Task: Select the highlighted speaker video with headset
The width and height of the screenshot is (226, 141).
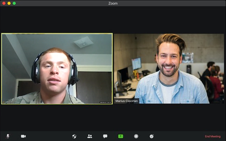Action: (x=57, y=69)
